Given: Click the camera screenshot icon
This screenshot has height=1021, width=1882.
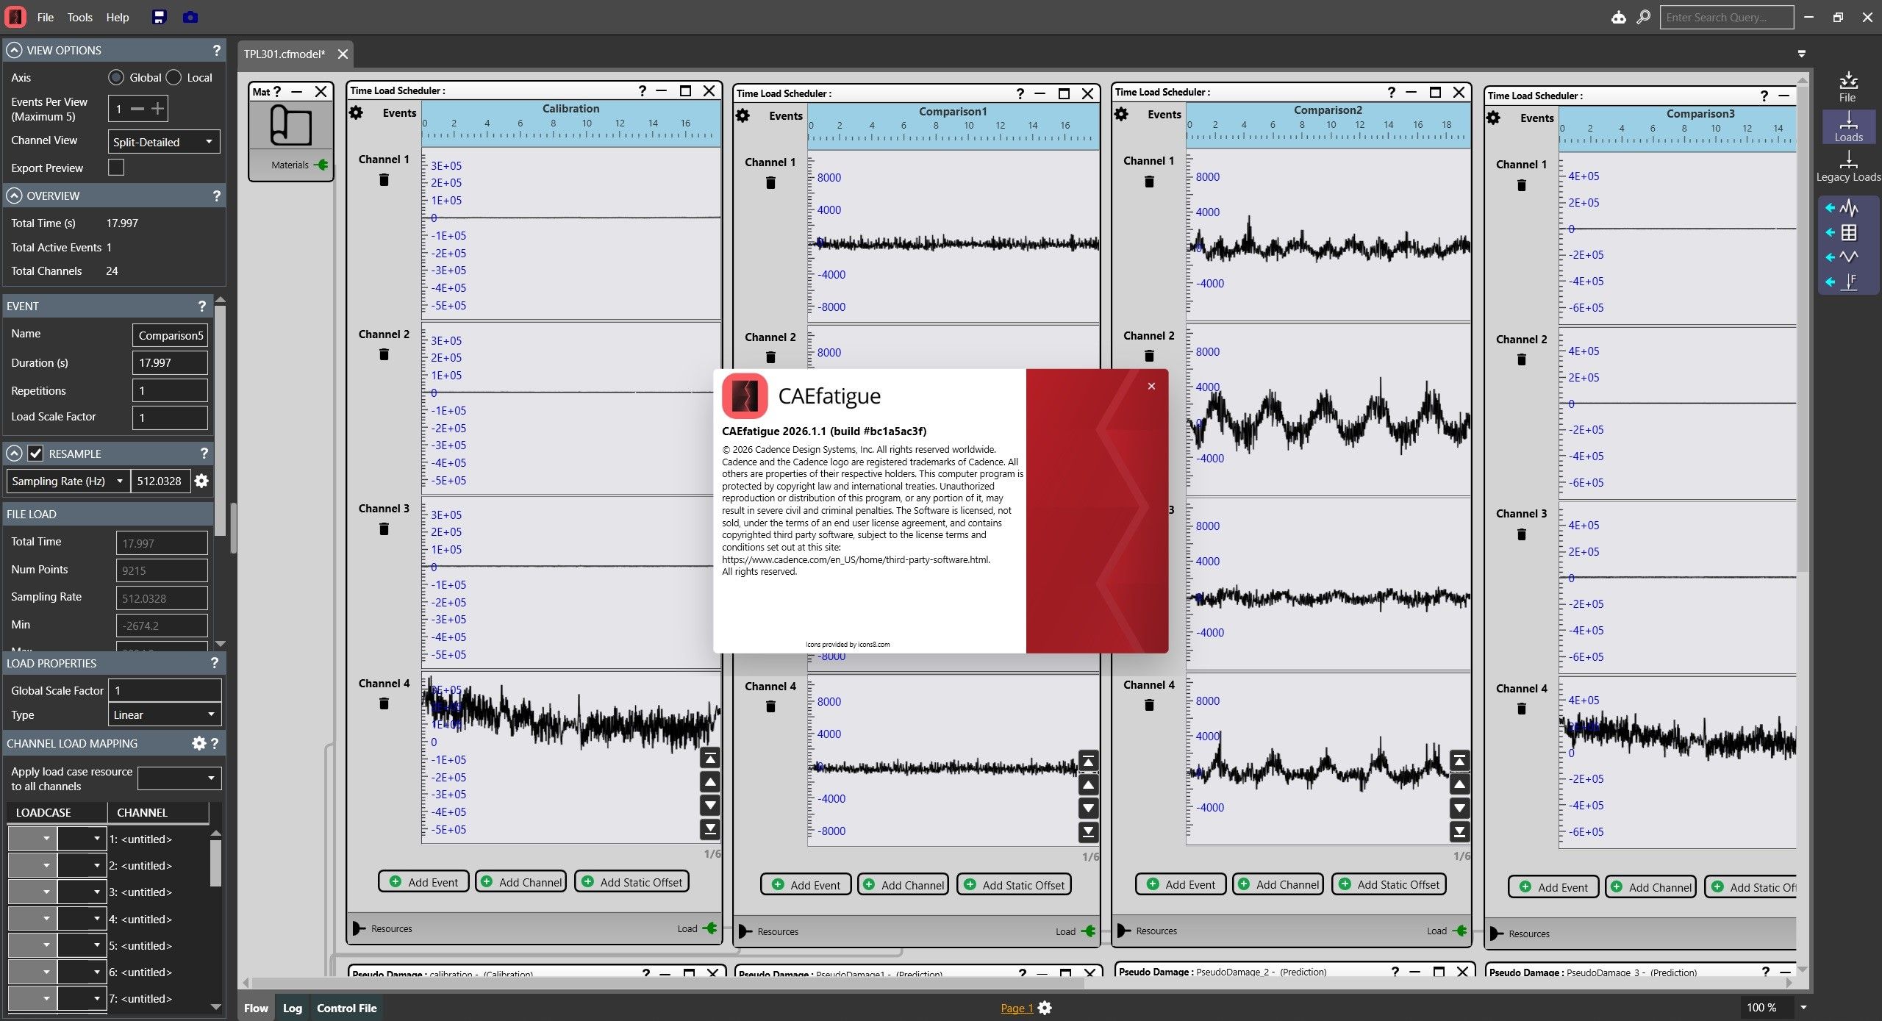Looking at the screenshot, I should (x=190, y=17).
